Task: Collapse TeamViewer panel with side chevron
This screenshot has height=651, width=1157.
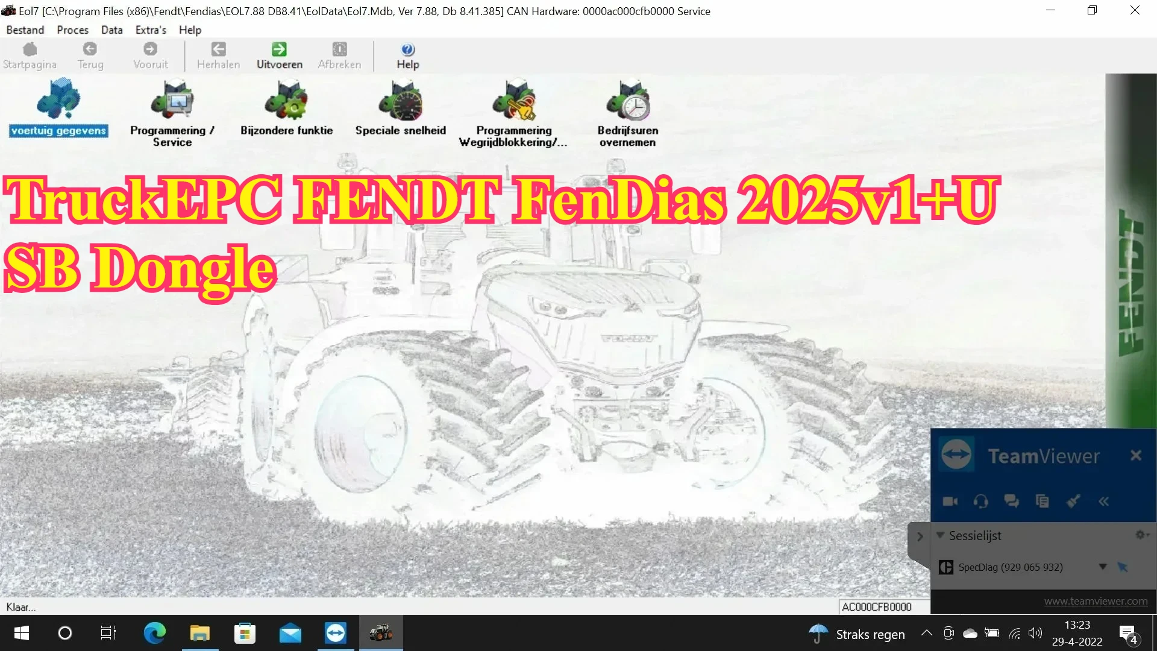Action: click(x=920, y=536)
